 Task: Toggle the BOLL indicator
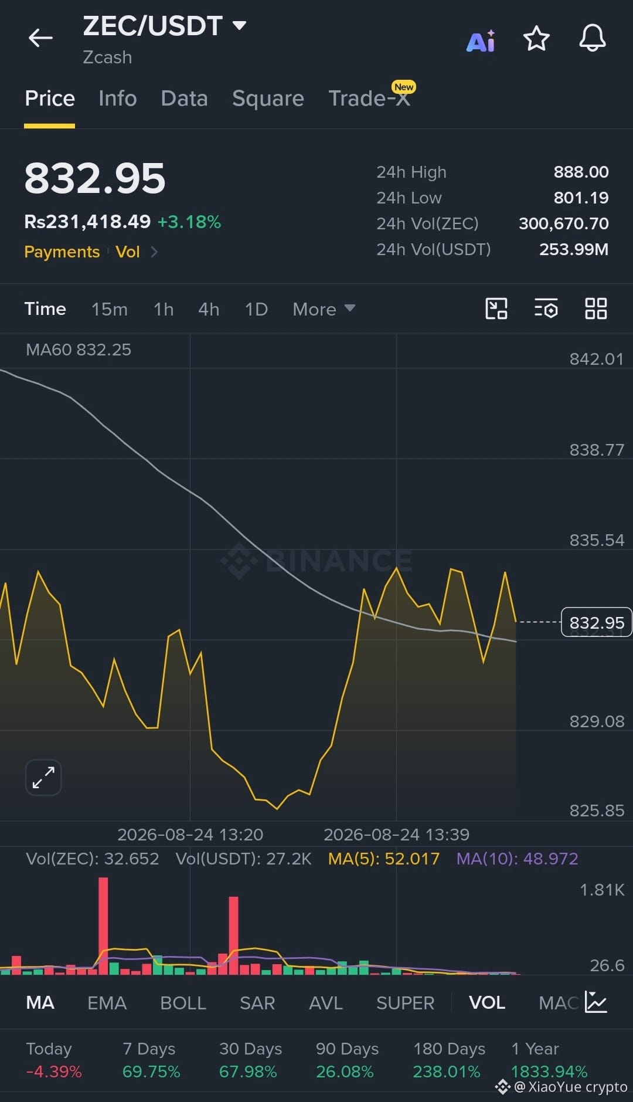click(x=183, y=1002)
